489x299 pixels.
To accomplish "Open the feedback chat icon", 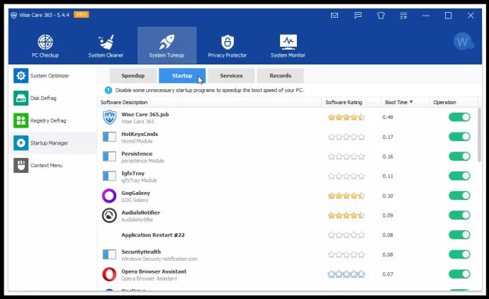I will point(358,16).
